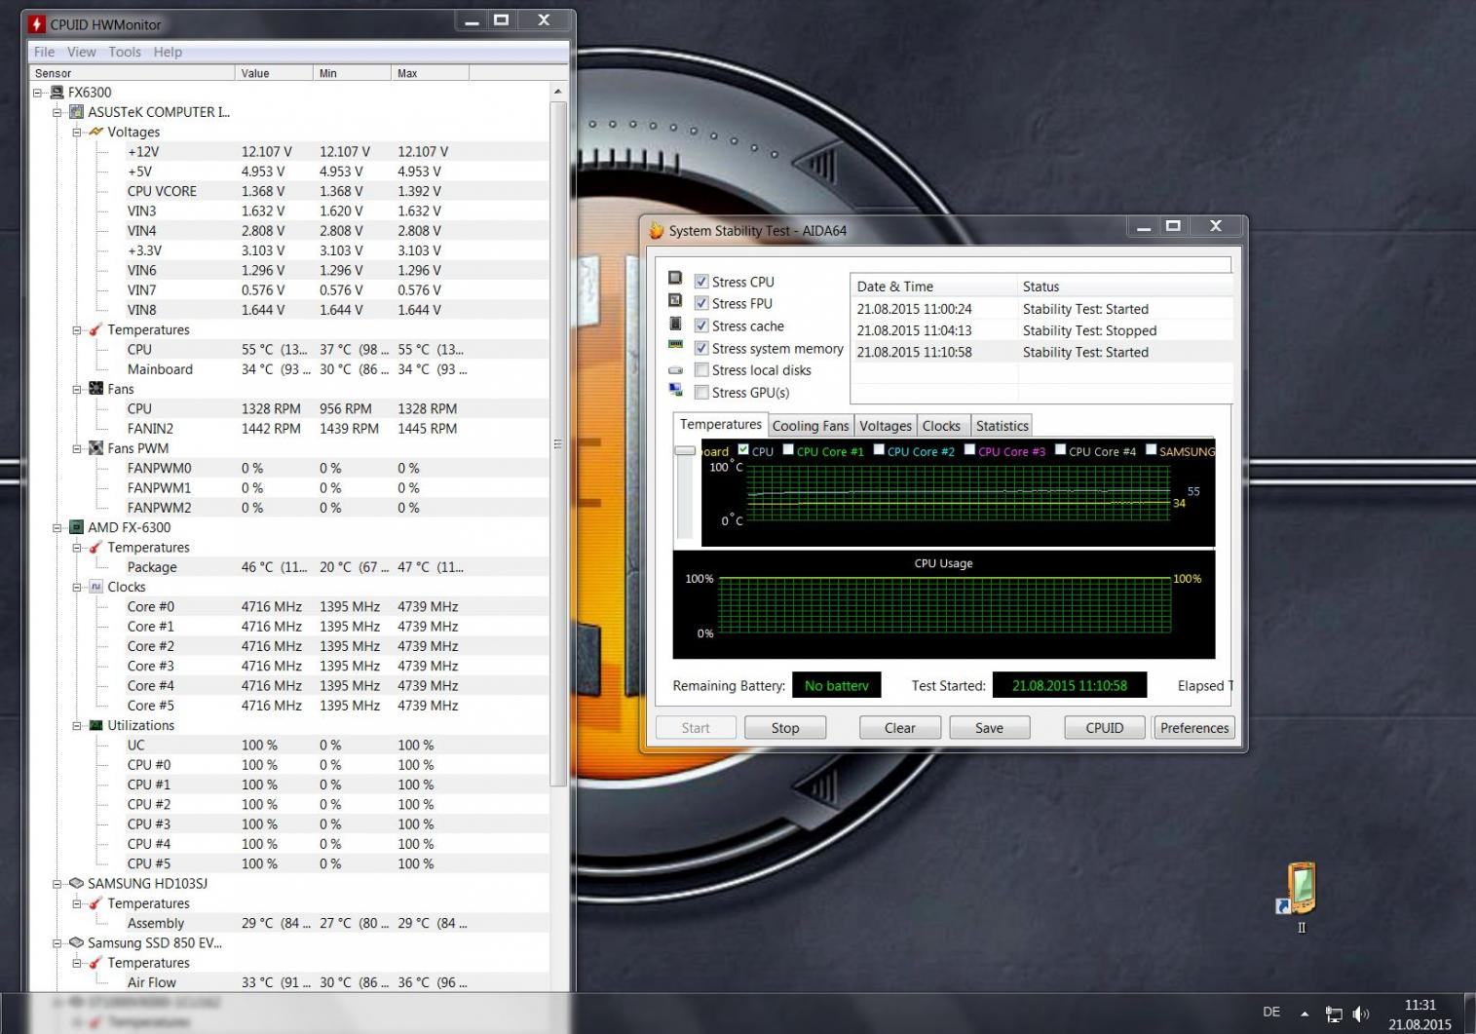This screenshot has width=1476, height=1034.
Task: Click the AIDA64 flame title icon
Action: click(x=657, y=231)
